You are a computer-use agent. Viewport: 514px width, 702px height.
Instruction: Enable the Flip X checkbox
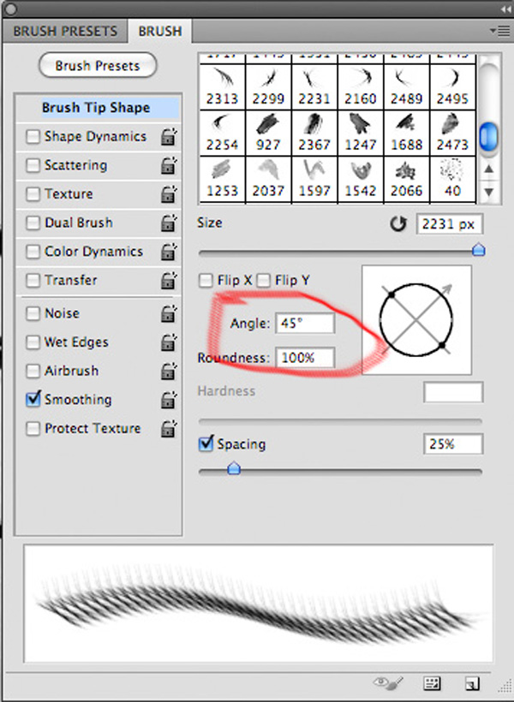[x=206, y=281]
